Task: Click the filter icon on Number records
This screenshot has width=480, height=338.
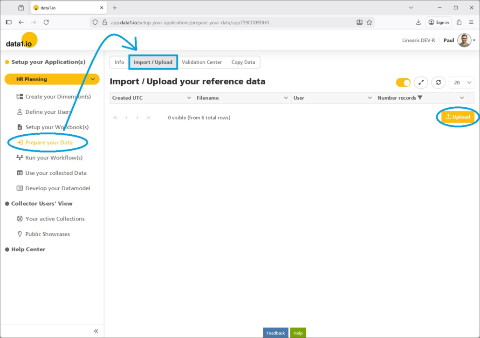Action: coord(420,98)
